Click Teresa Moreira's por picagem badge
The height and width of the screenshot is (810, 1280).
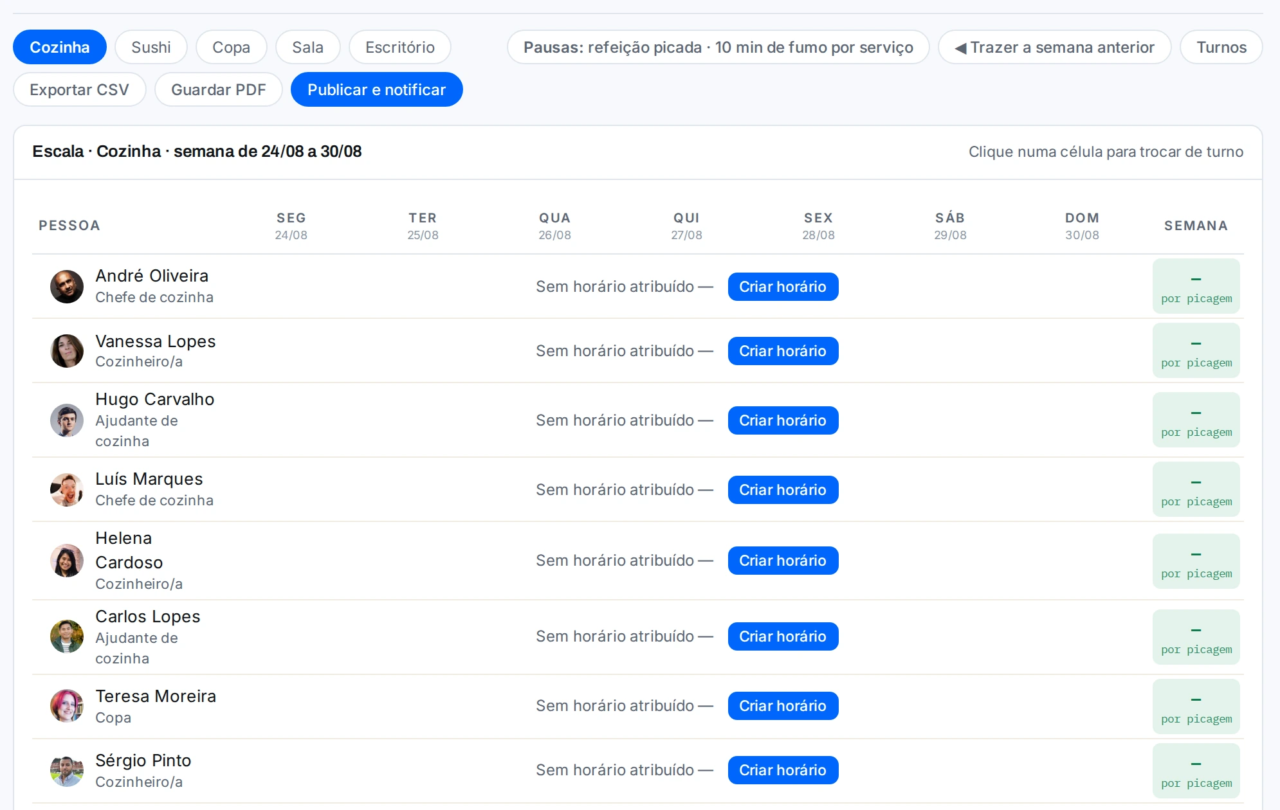1196,706
